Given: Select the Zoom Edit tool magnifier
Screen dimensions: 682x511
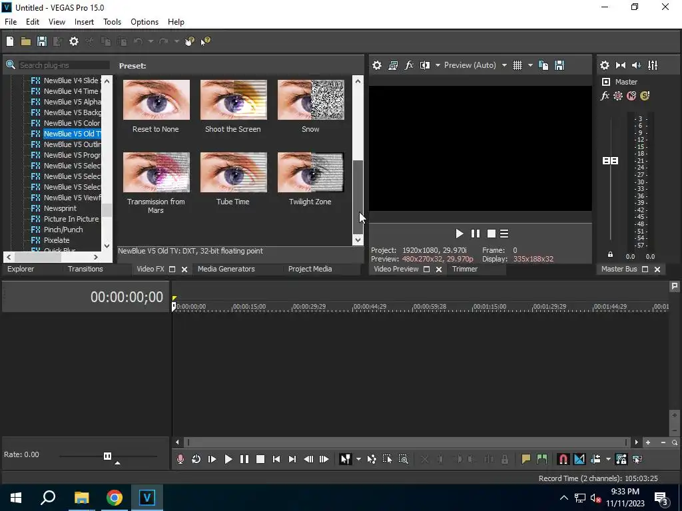Looking at the screenshot, I should (x=404, y=459).
